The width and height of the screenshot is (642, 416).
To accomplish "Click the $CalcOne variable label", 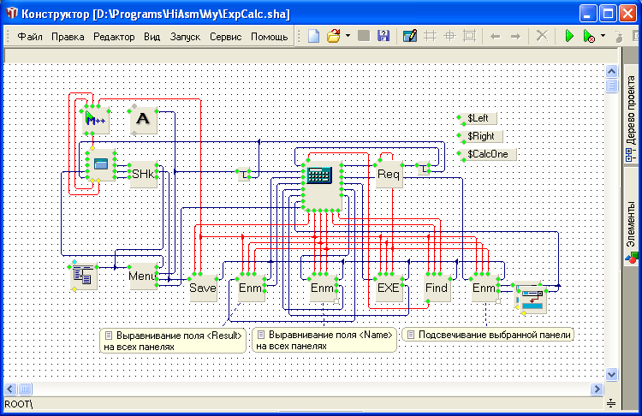I will pos(487,154).
